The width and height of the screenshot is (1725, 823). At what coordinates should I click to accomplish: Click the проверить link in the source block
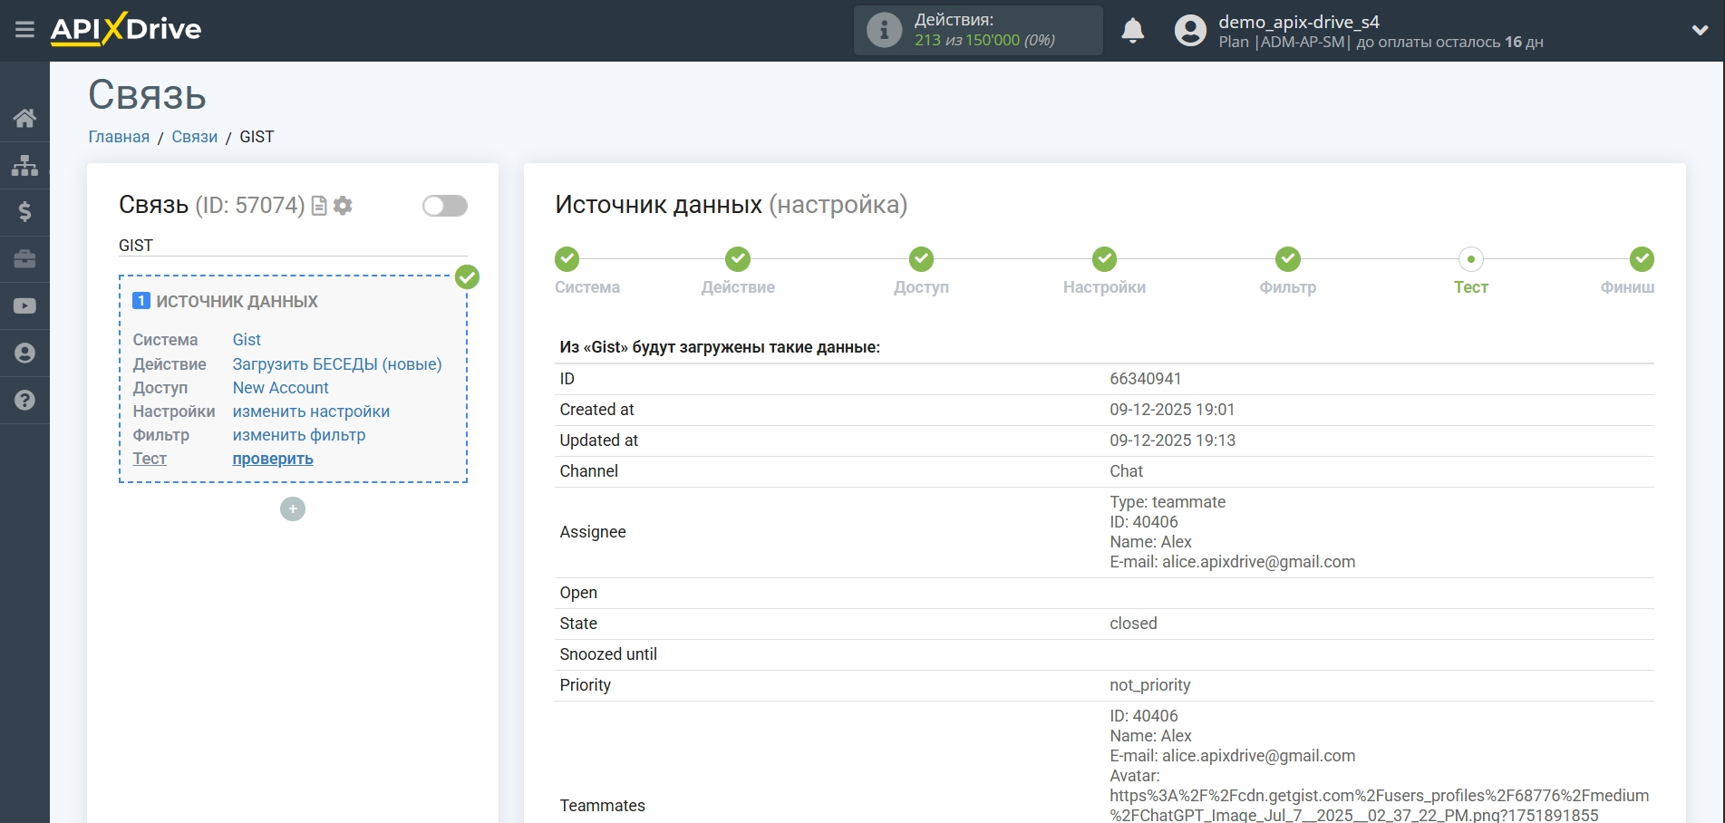point(272,459)
